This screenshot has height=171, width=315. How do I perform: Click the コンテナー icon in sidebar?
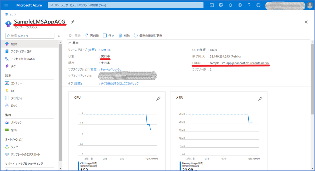(x=7, y=83)
